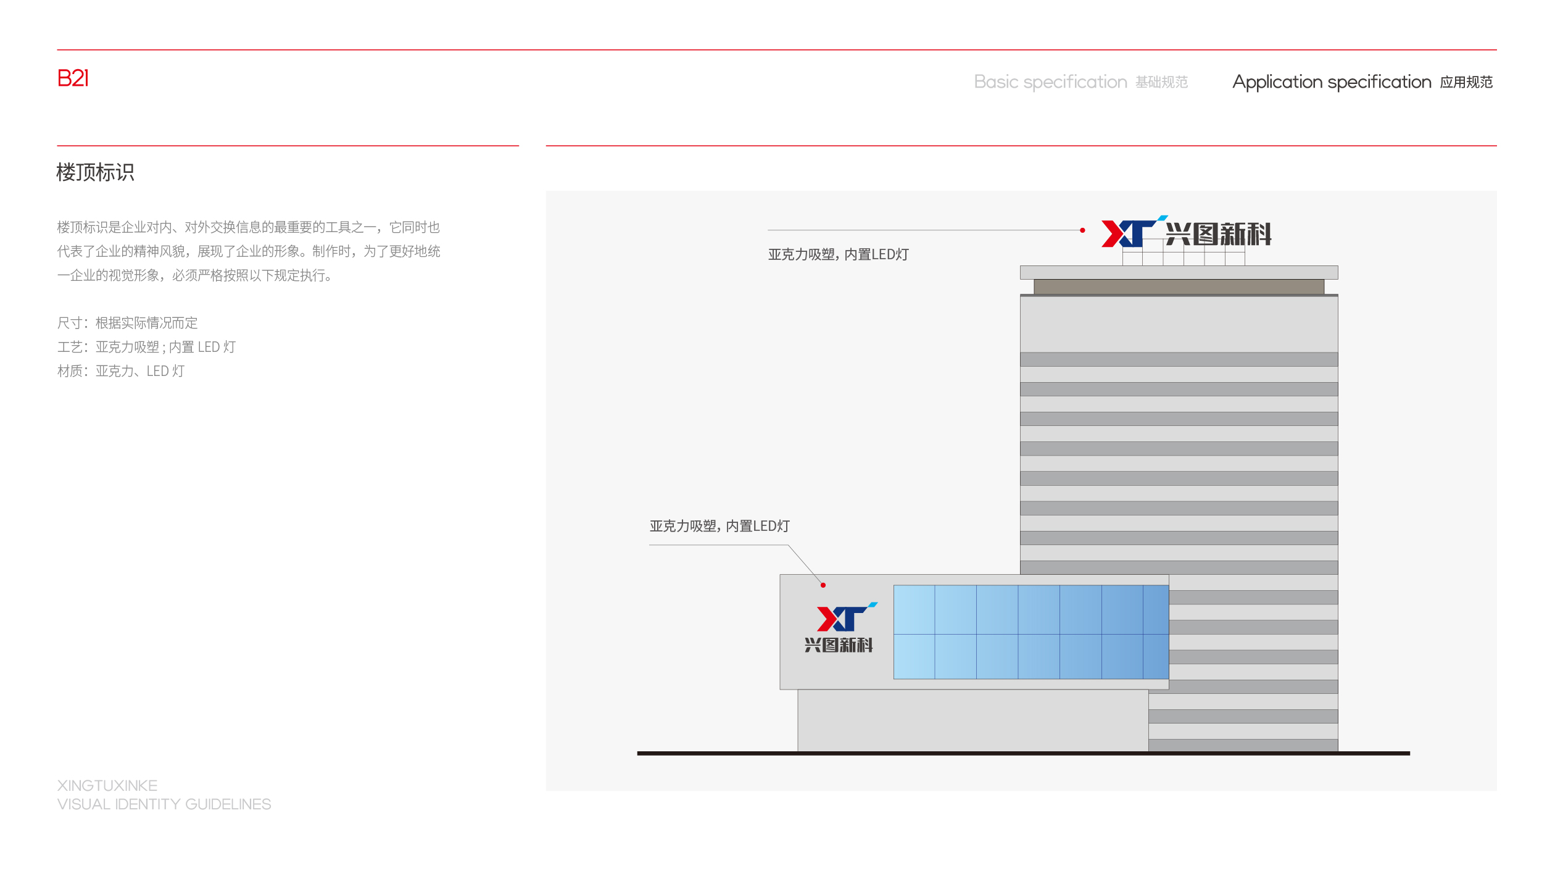Click the red callout dot beside rooftop logo
1555x876 pixels.
pyautogui.click(x=1082, y=230)
